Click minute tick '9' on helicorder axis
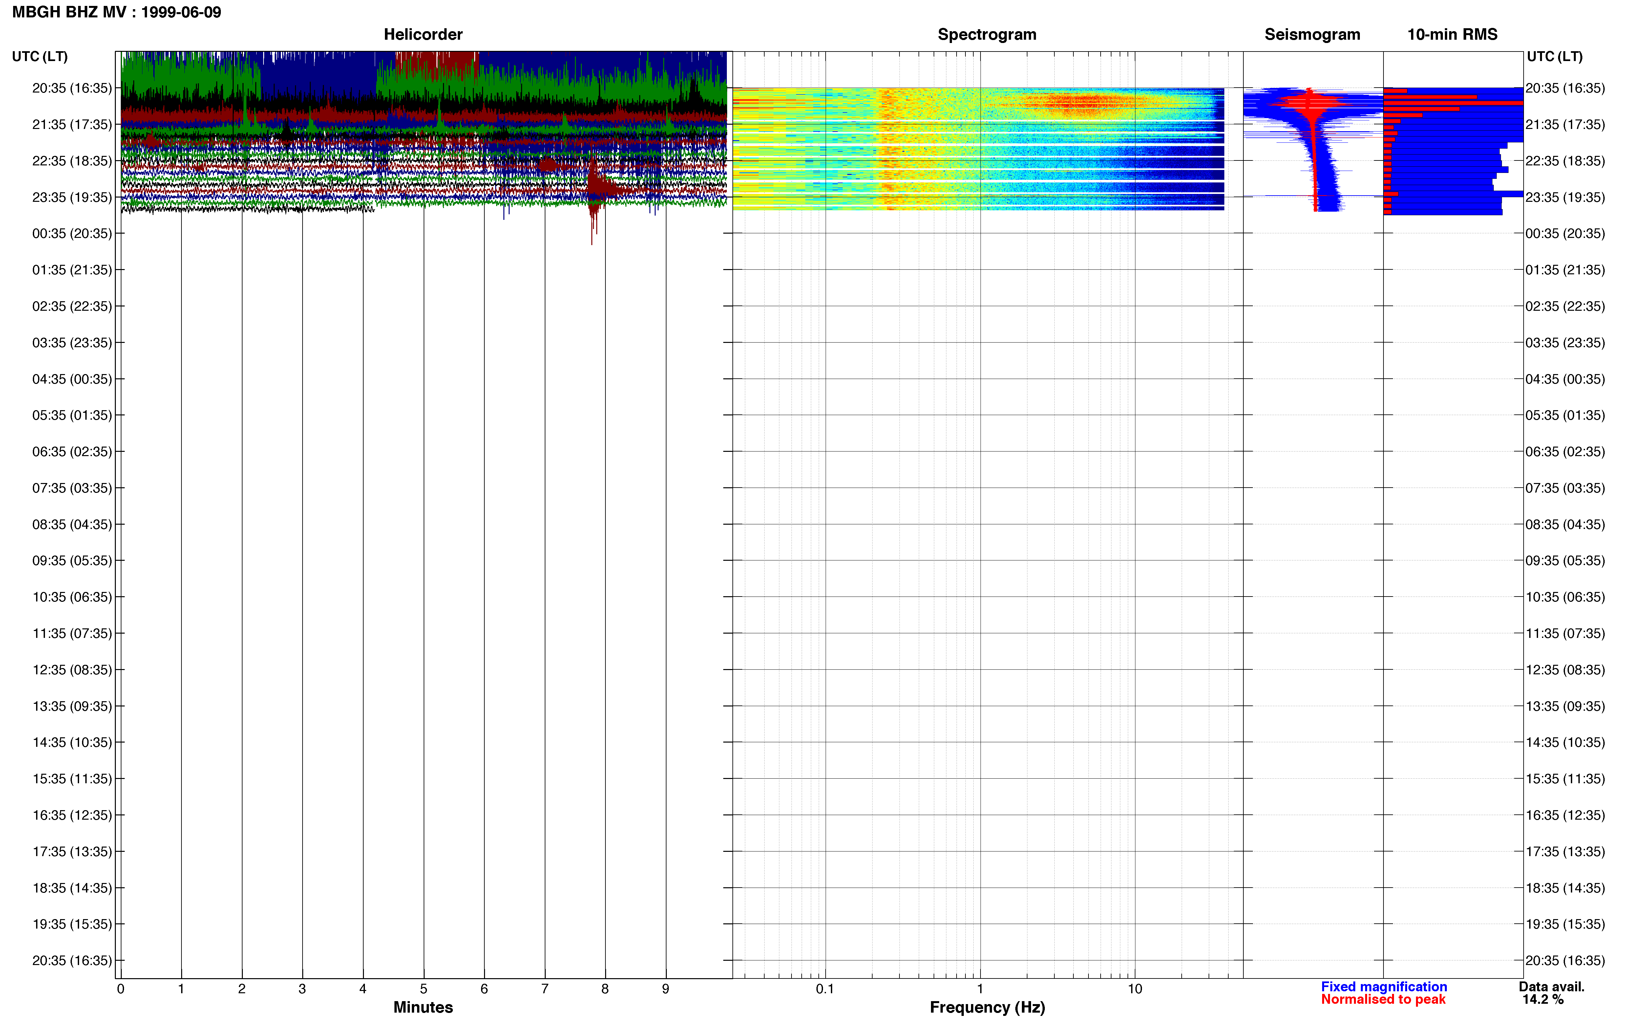Image resolution: width=1647 pixels, height=1030 pixels. click(x=665, y=989)
